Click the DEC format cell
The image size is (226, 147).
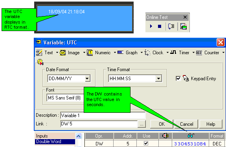click(217, 144)
